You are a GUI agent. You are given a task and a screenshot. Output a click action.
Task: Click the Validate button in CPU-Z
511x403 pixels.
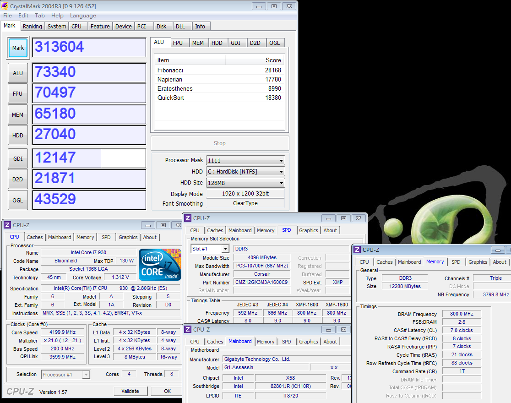(130, 391)
